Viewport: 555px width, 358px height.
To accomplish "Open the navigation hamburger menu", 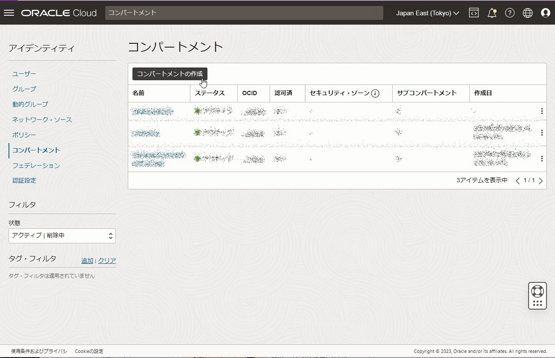I will [x=9, y=12].
